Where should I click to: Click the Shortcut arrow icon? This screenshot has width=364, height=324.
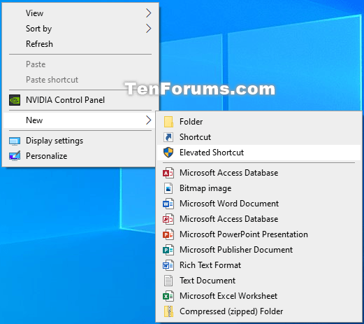coord(168,137)
